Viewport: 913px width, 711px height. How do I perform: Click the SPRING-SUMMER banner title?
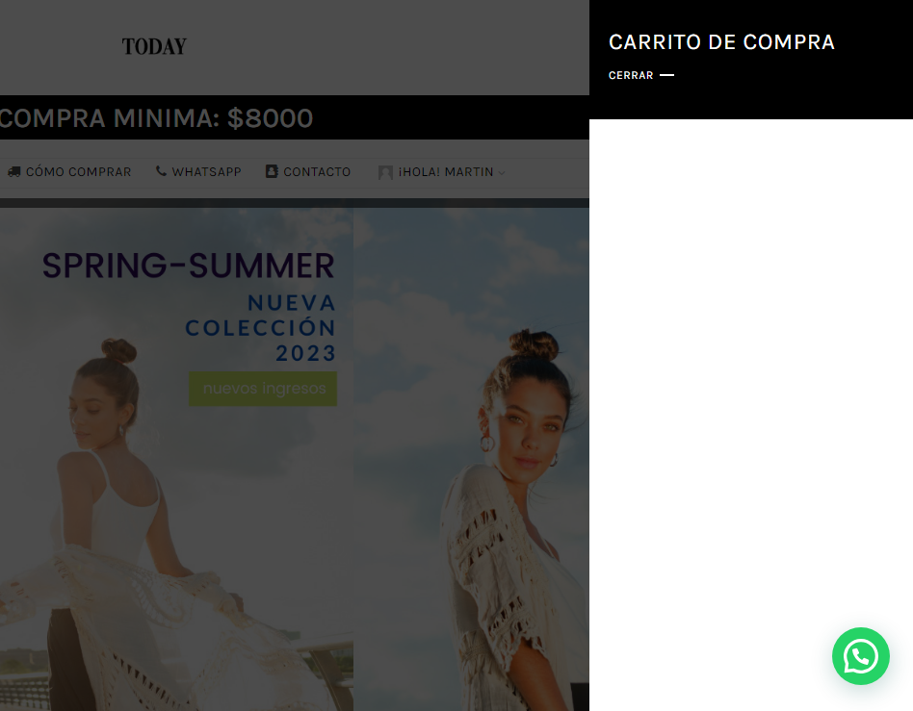pos(189,266)
